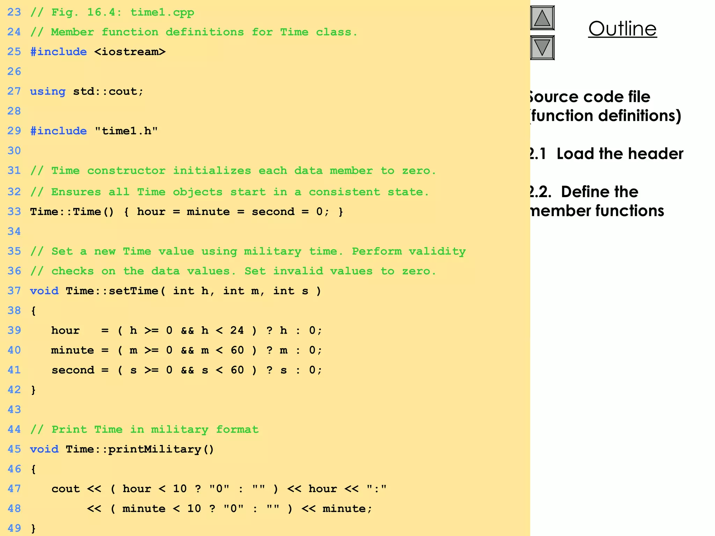Click the 'Member function definitions for Time class' comment
Screen dimensions: 715x536
pyautogui.click(x=194, y=32)
